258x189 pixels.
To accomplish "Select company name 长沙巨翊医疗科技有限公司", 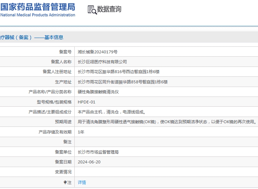I will pos(102,62).
